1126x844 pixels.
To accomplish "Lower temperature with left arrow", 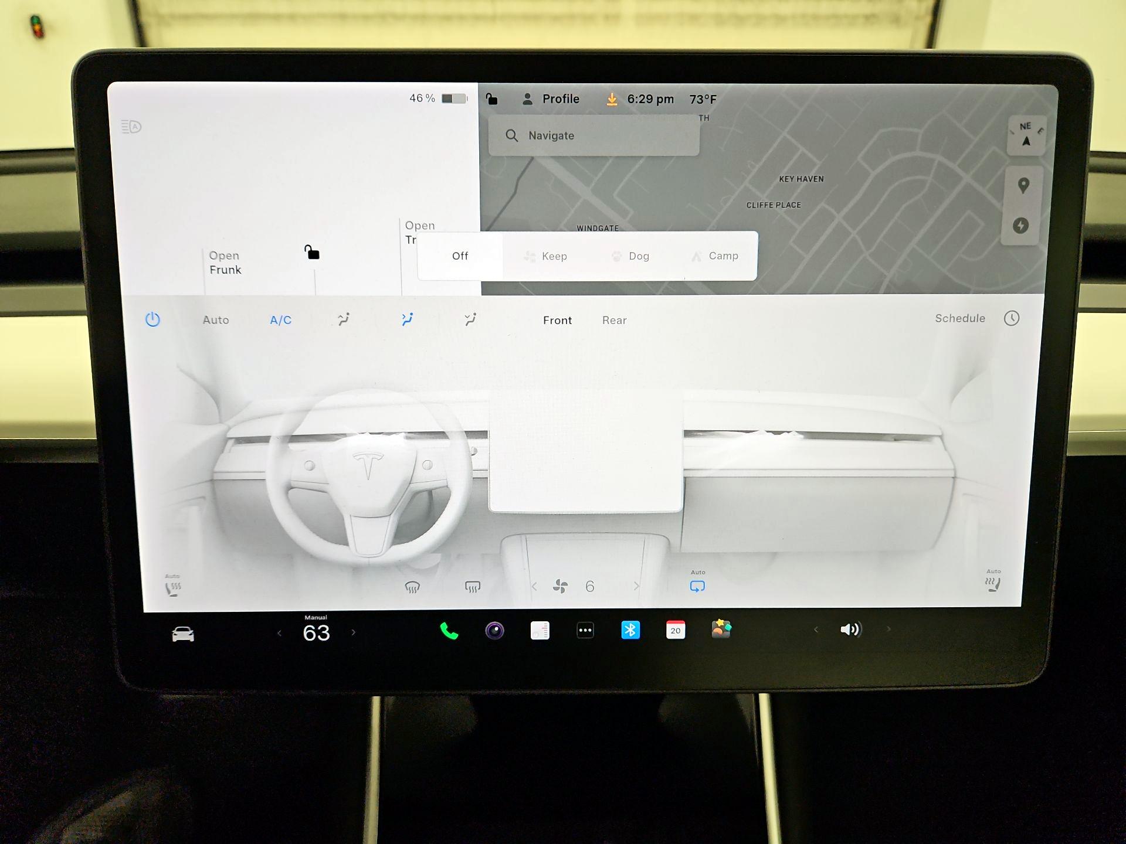I will click(x=279, y=633).
